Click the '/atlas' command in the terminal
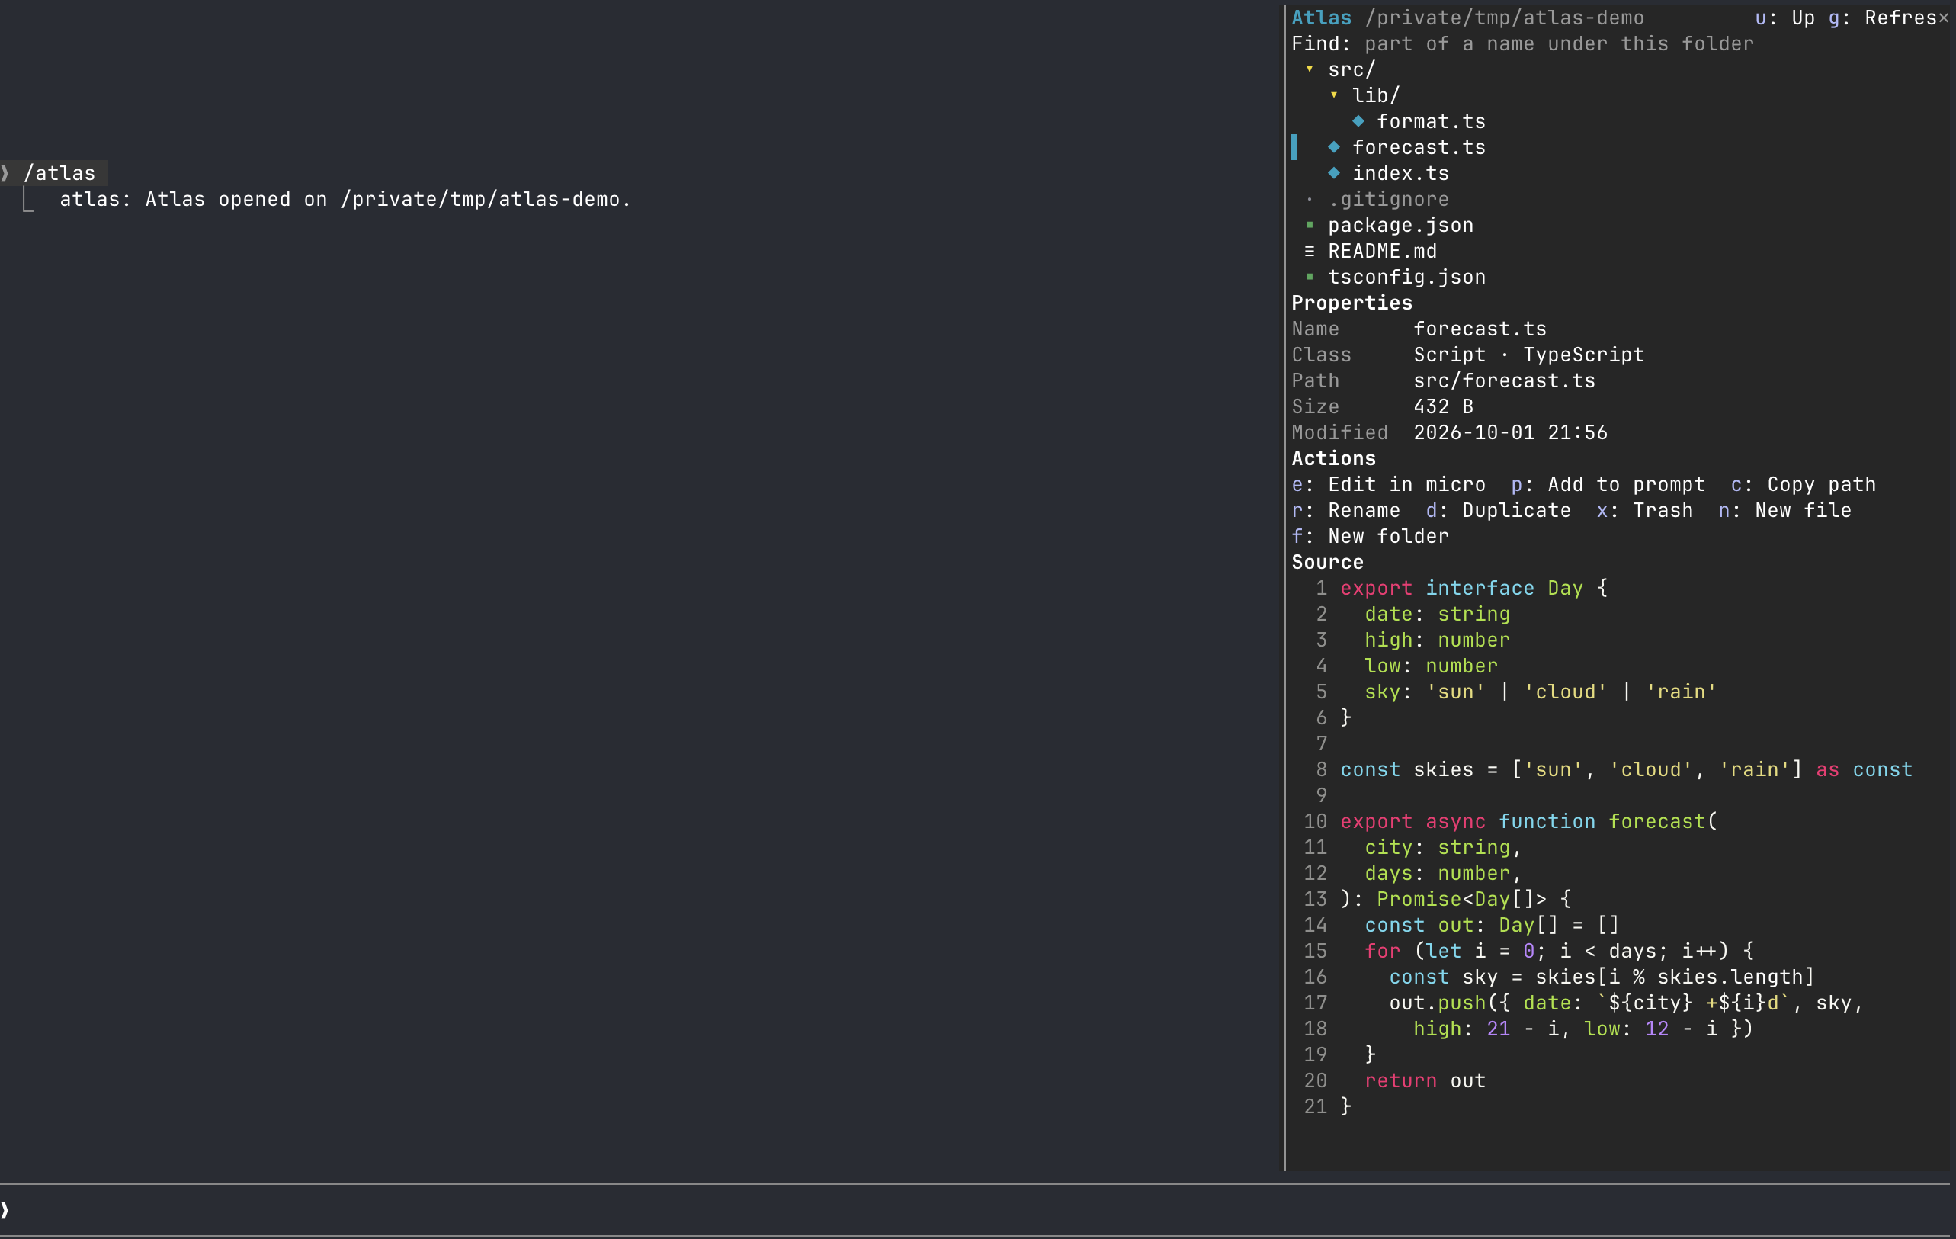Screen dimensions: 1956x1239 pyautogui.click(x=59, y=174)
